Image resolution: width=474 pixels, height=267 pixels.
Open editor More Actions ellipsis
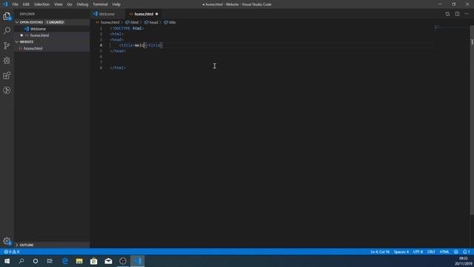467,14
